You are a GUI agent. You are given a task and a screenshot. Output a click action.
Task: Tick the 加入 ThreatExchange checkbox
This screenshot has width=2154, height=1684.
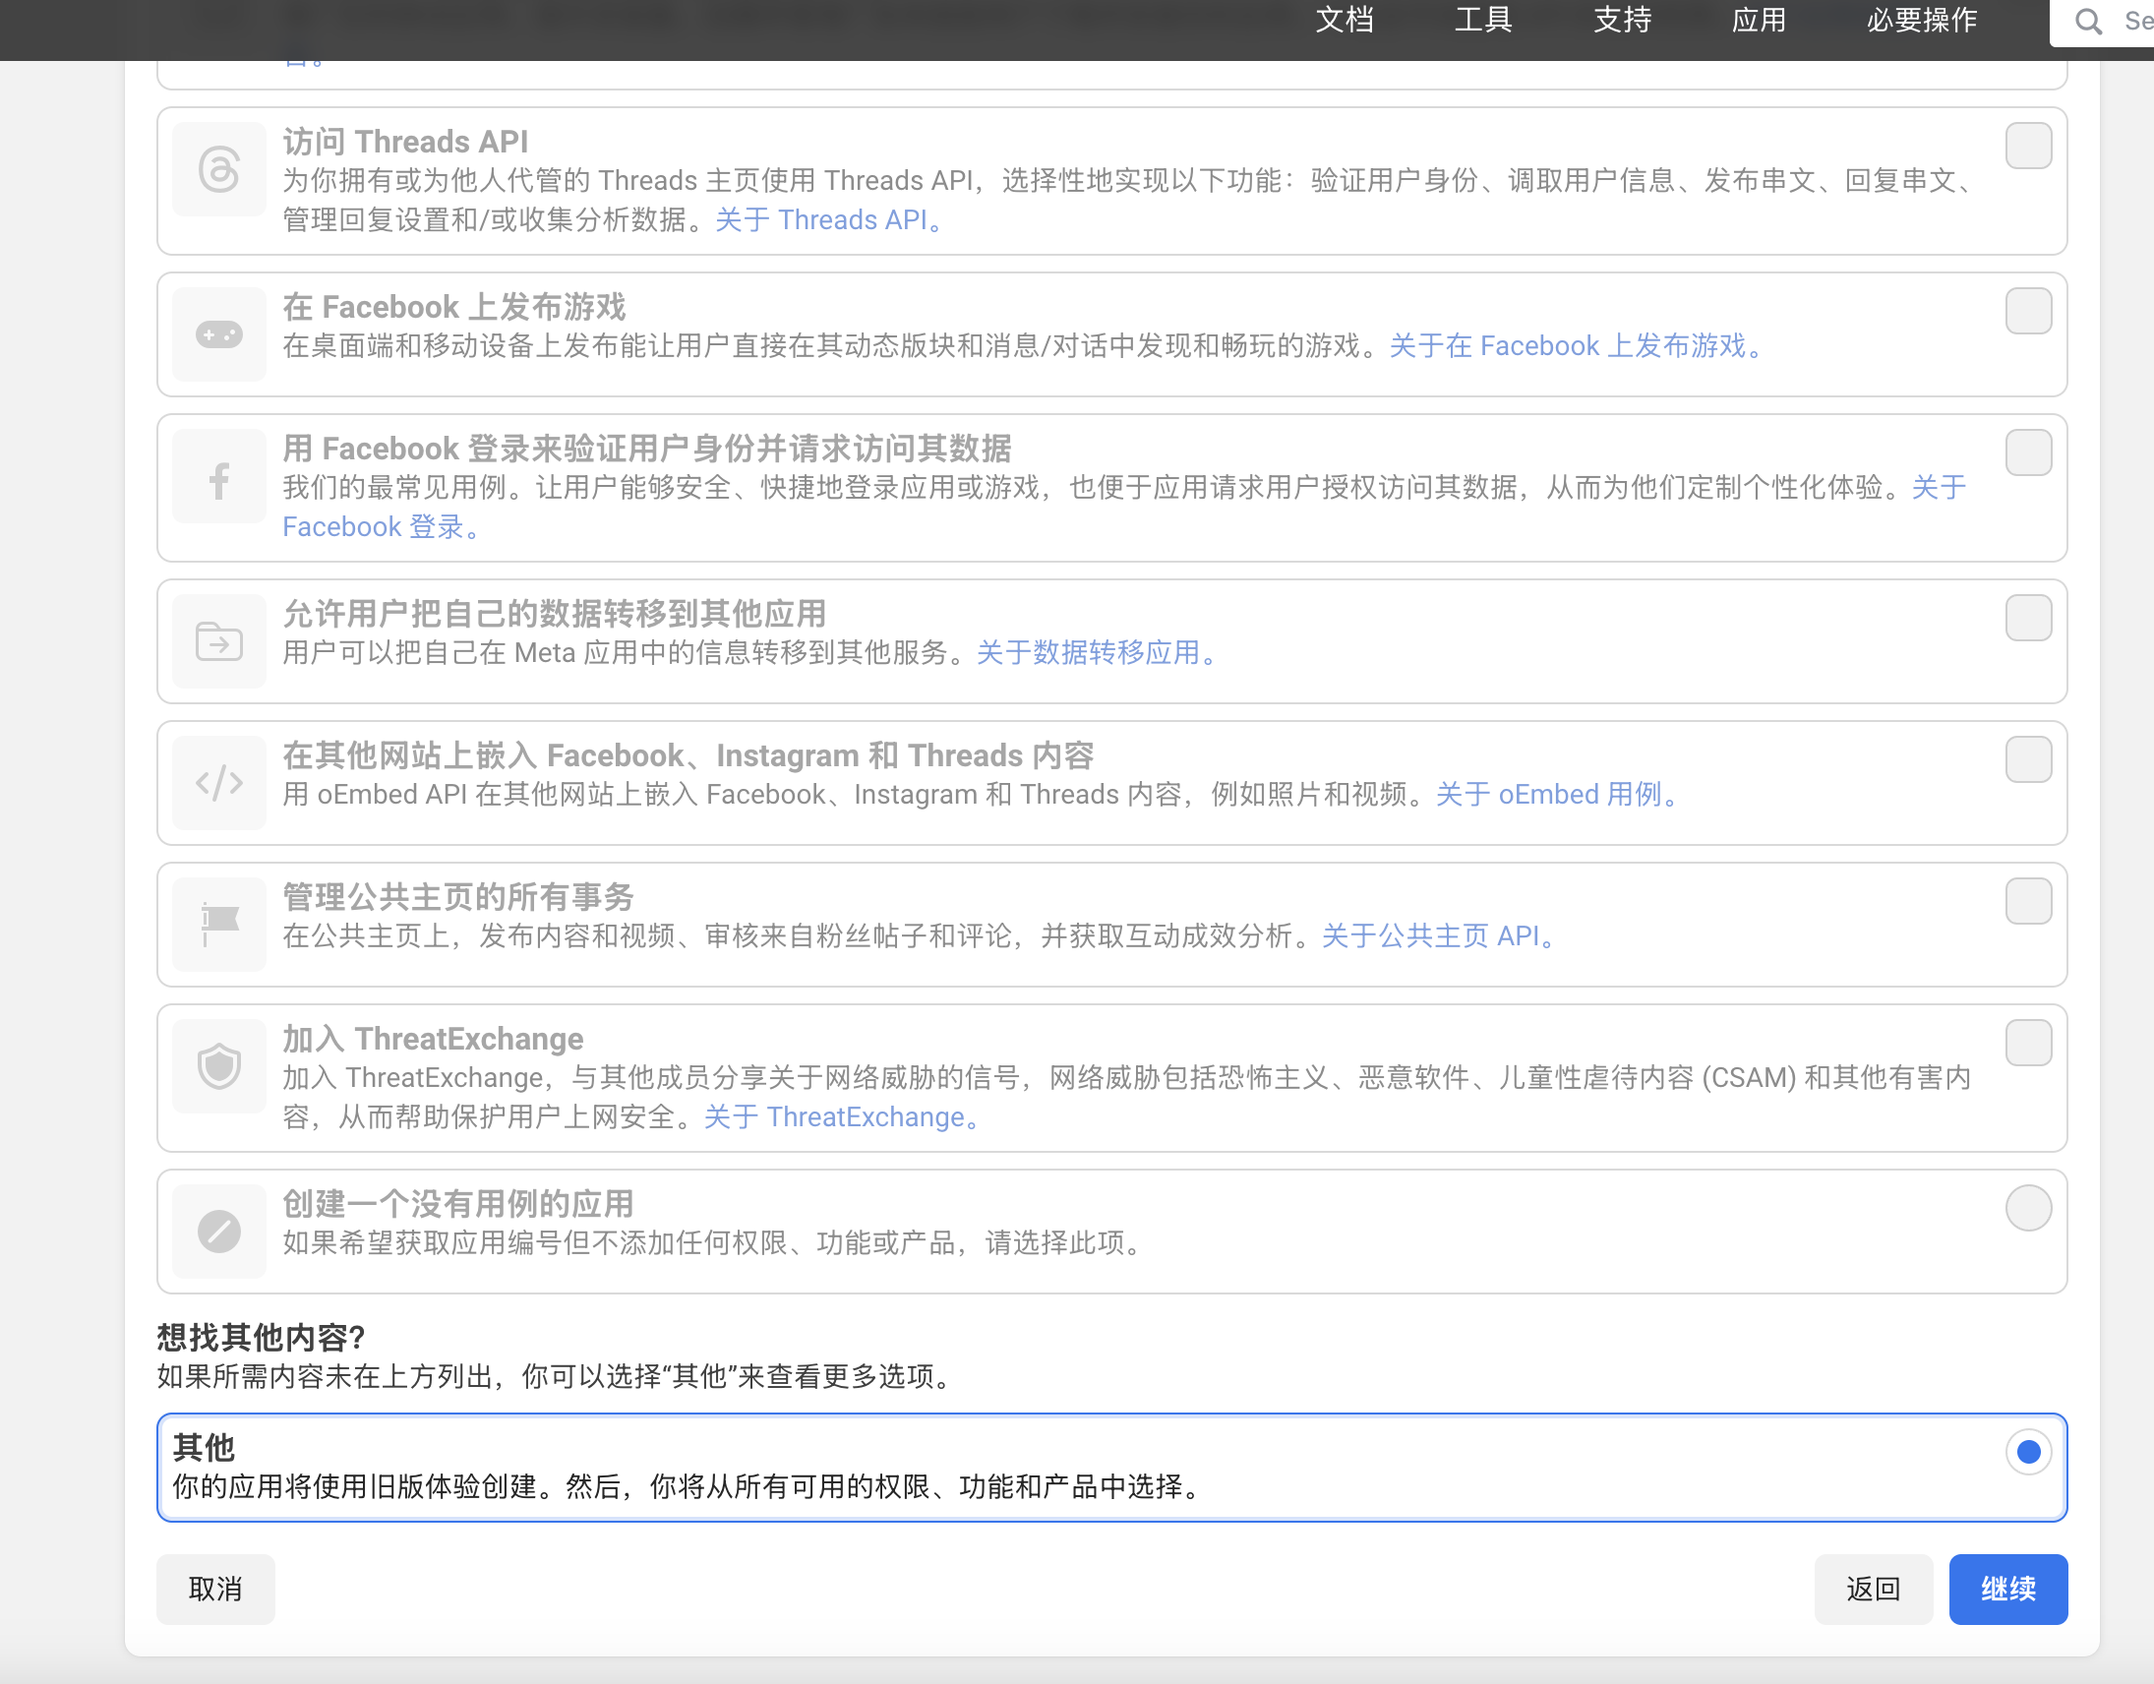tap(2028, 1043)
